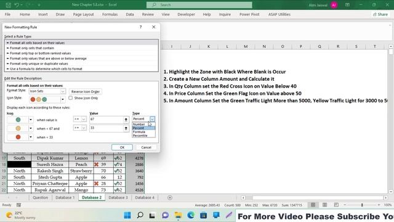Collapse the Type Percent dropdown arrow
The image size is (394, 222).
point(152,119)
